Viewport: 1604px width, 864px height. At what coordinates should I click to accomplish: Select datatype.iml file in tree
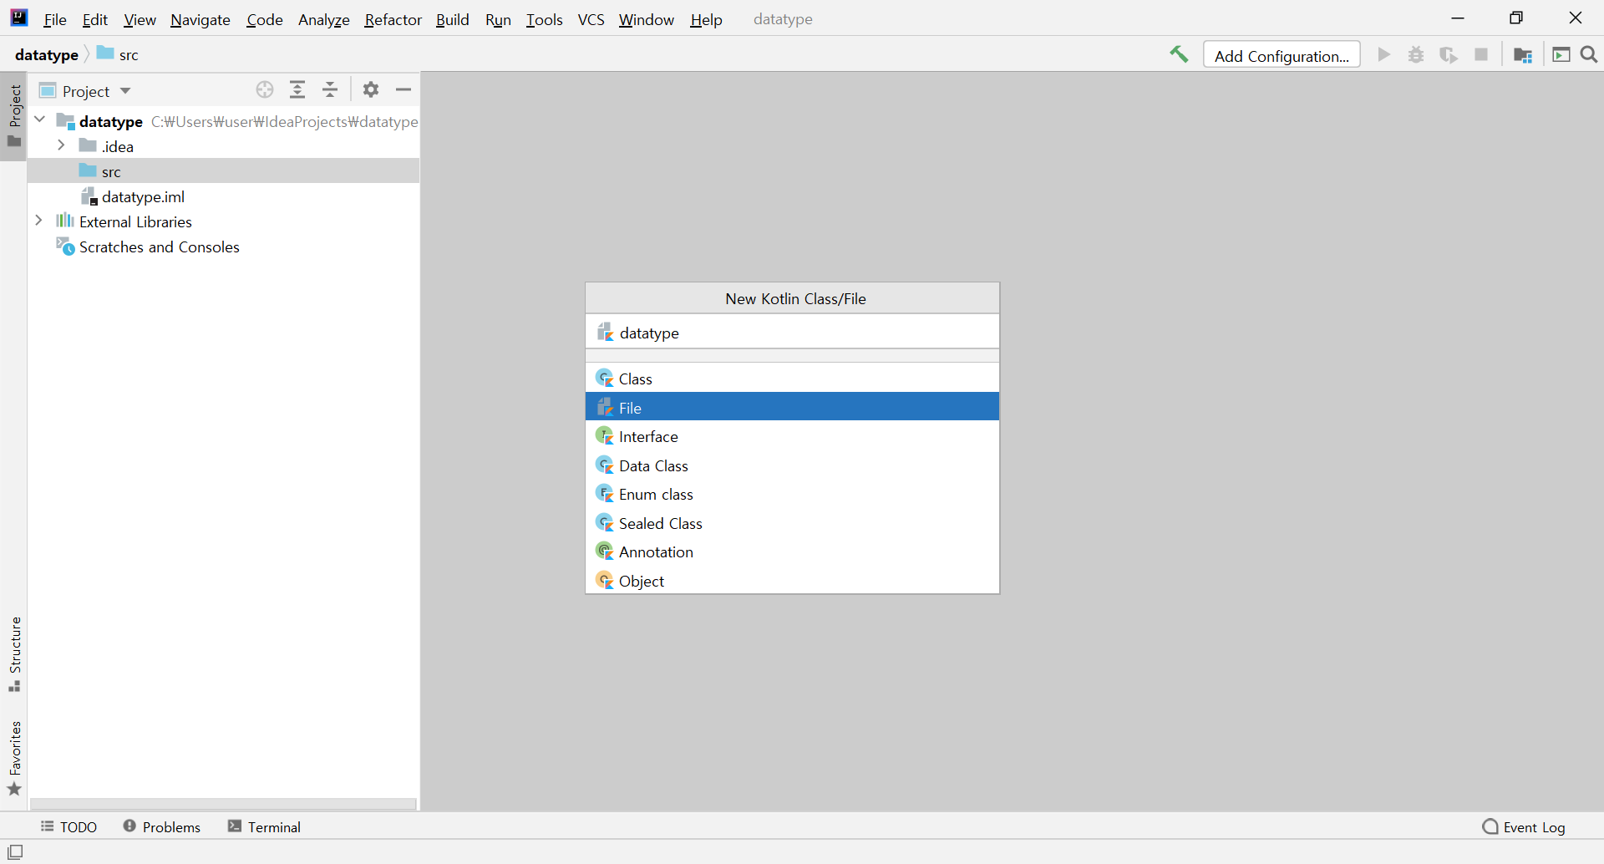point(223,196)
